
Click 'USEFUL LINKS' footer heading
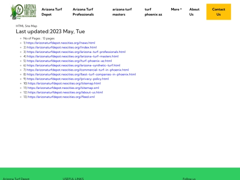(73, 179)
